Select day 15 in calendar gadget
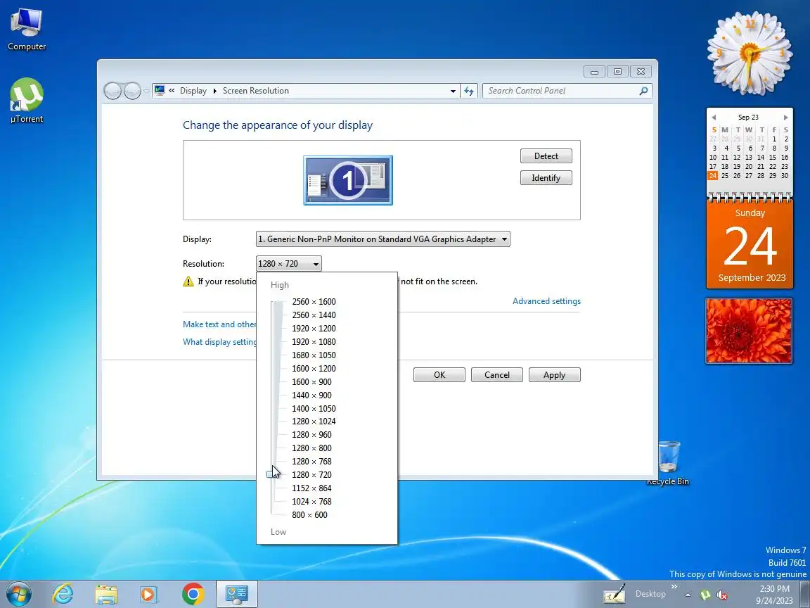This screenshot has width=810, height=608. point(772,157)
